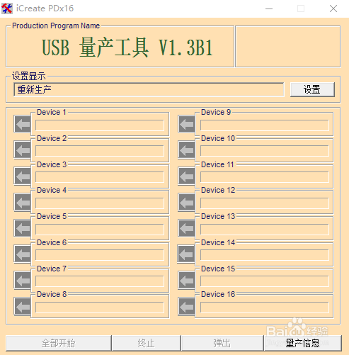This screenshot has height=355, width=349.
Task: Click the arrow icon for Device 11
Action: pos(186,176)
